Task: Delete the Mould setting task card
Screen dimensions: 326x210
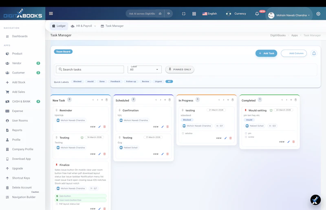Action: (x=293, y=142)
